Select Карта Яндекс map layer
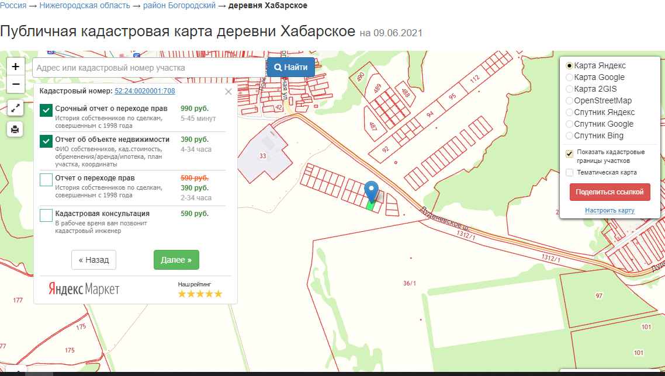 [x=570, y=66]
